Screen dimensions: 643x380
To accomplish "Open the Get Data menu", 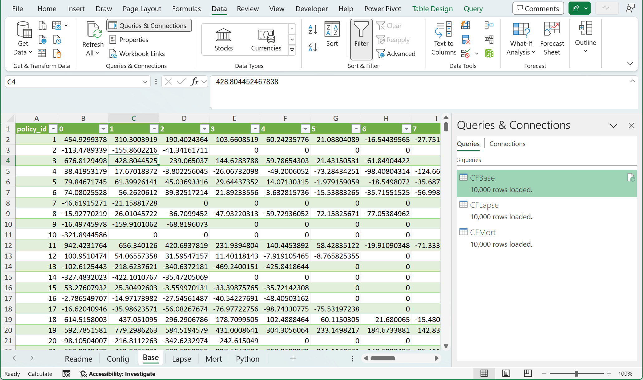I will [23, 38].
